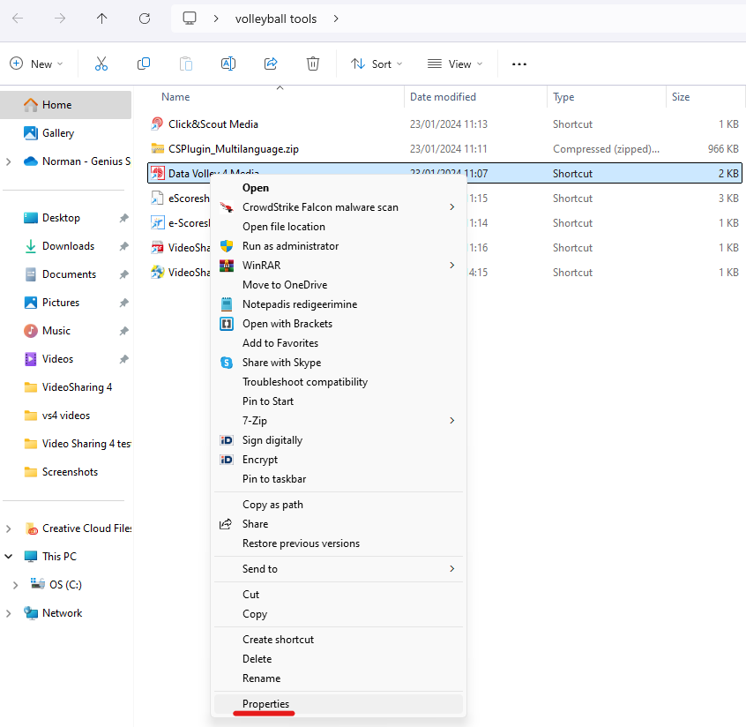746x727 pixels.
Task: Click the Copy icon in toolbar
Action: pos(143,64)
